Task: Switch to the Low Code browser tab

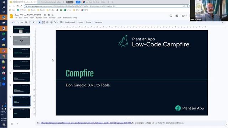Action: [96, 2]
